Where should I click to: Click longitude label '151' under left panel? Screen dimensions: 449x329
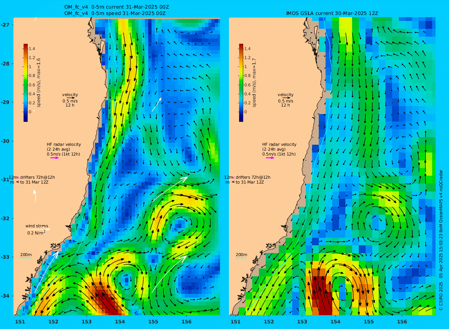tap(20, 322)
